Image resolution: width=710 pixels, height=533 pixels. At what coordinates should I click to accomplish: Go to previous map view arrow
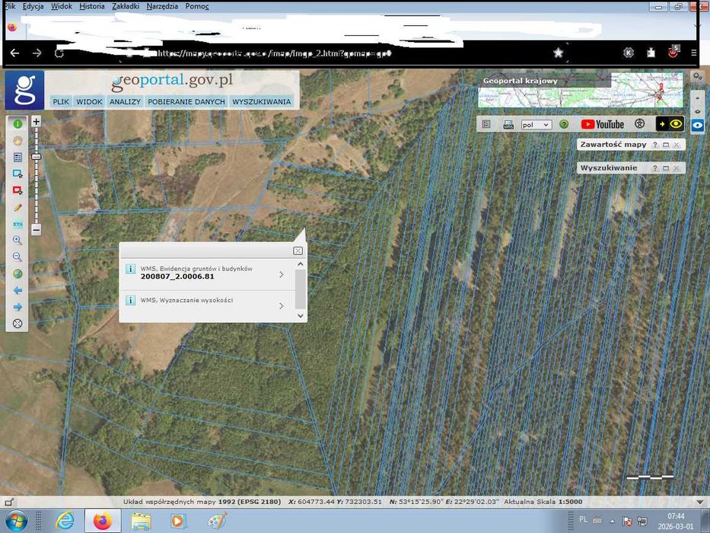pyautogui.click(x=18, y=291)
